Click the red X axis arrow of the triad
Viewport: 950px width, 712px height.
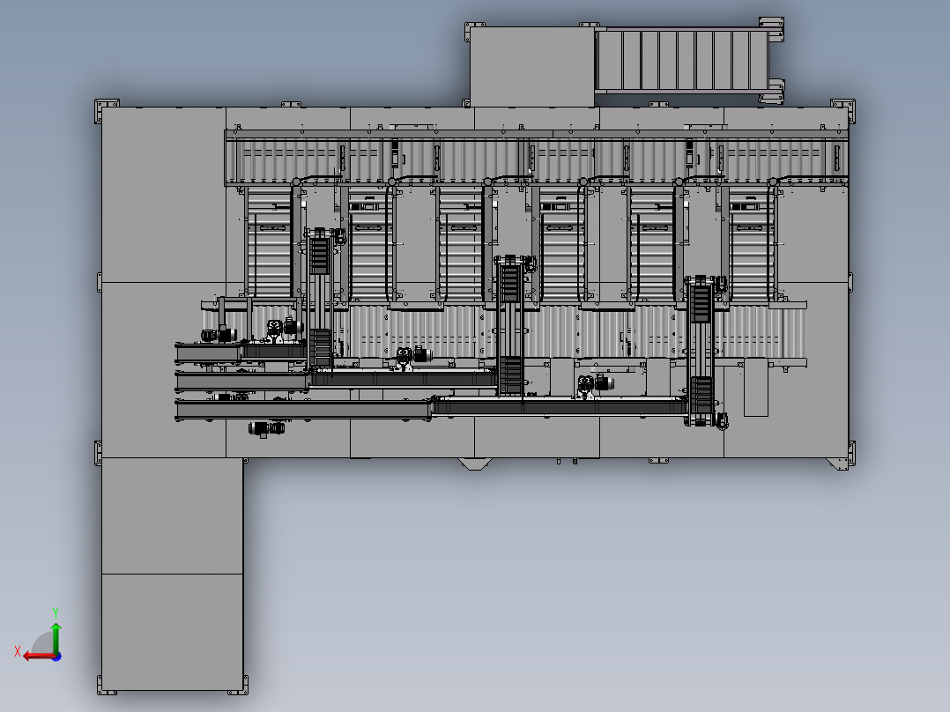pos(40,656)
